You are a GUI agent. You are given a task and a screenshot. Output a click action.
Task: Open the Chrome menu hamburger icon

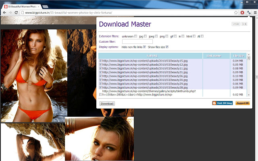pyautogui.click(x=255, y=12)
